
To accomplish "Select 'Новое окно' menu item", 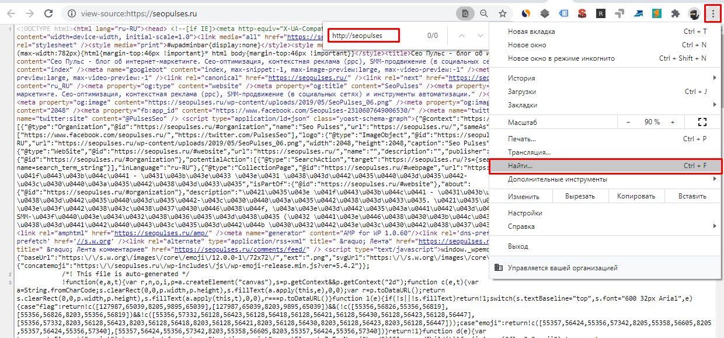I will click(606, 45).
